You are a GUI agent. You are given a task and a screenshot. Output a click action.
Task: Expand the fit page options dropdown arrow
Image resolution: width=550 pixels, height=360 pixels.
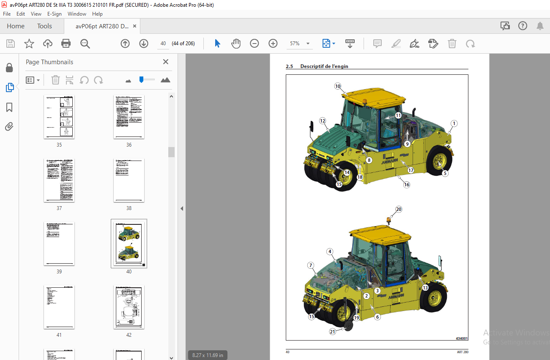[334, 44]
